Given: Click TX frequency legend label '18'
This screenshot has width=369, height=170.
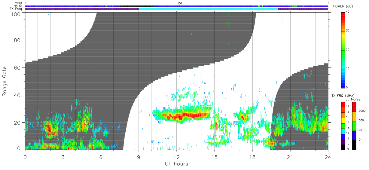Looking at the screenshot, I should (x=348, y=101).
